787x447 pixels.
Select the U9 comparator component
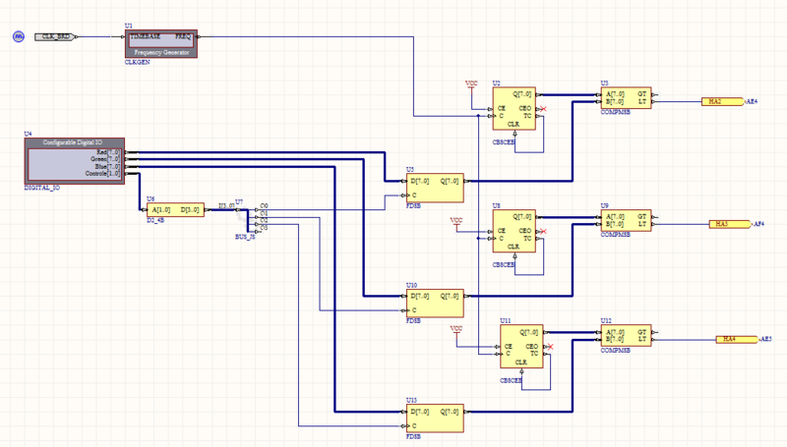tap(627, 221)
